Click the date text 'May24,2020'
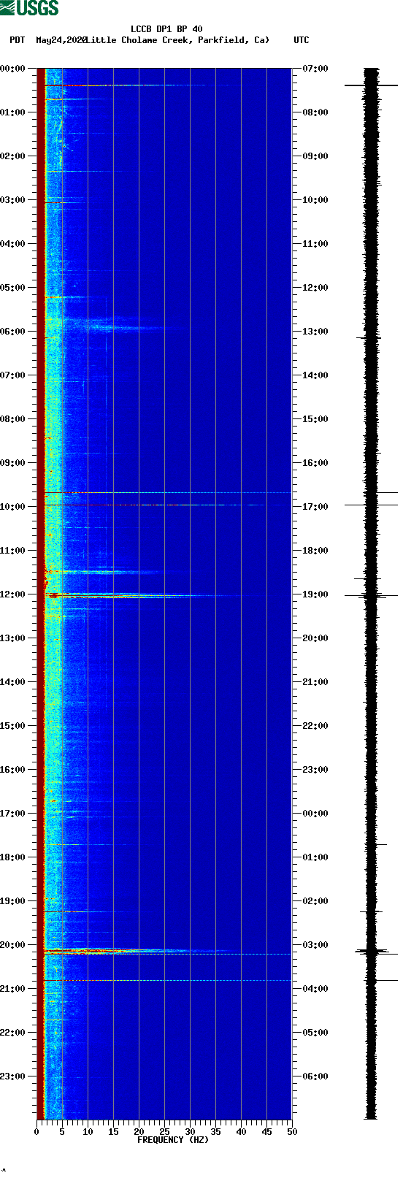 point(61,40)
